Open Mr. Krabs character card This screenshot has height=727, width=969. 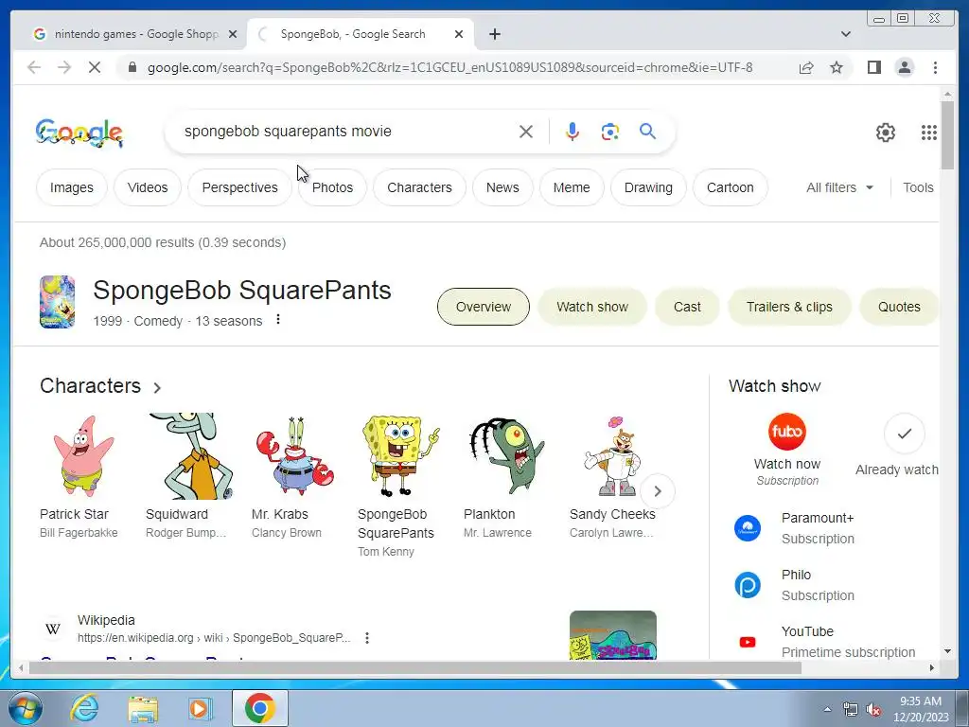(x=295, y=476)
